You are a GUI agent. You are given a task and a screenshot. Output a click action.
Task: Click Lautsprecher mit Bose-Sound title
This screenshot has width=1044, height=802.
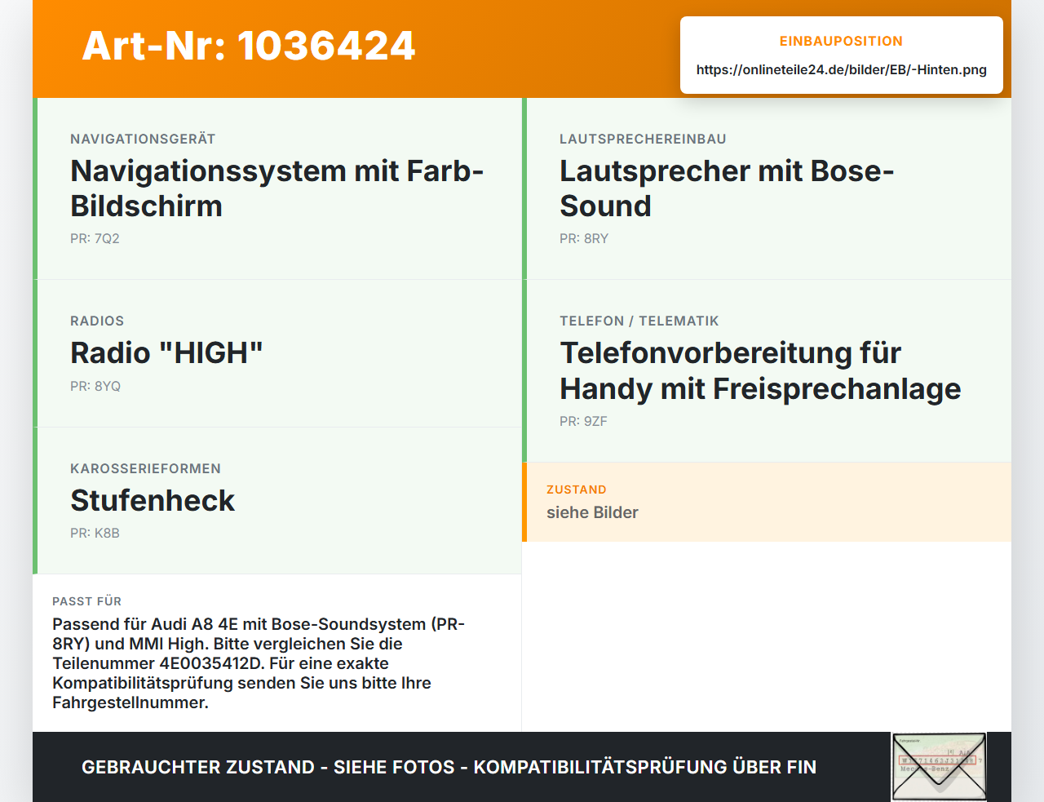pyautogui.click(x=727, y=188)
